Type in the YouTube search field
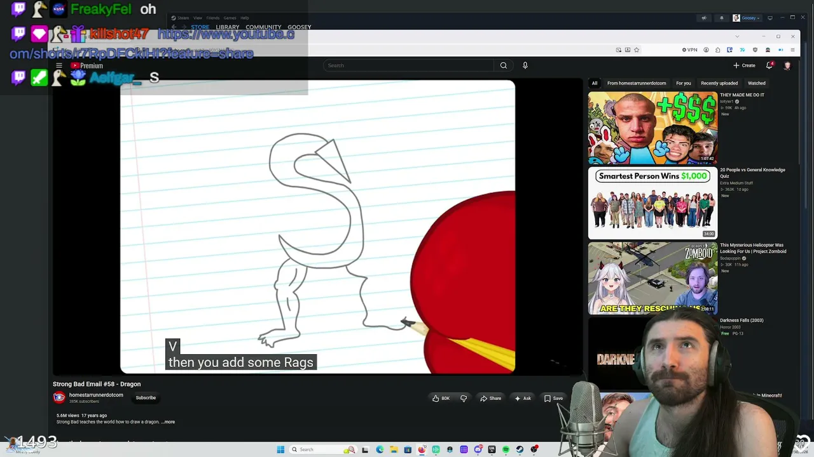This screenshot has width=814, height=457. tap(408, 65)
